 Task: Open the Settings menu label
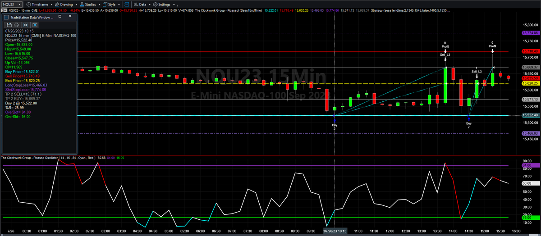tap(164, 5)
